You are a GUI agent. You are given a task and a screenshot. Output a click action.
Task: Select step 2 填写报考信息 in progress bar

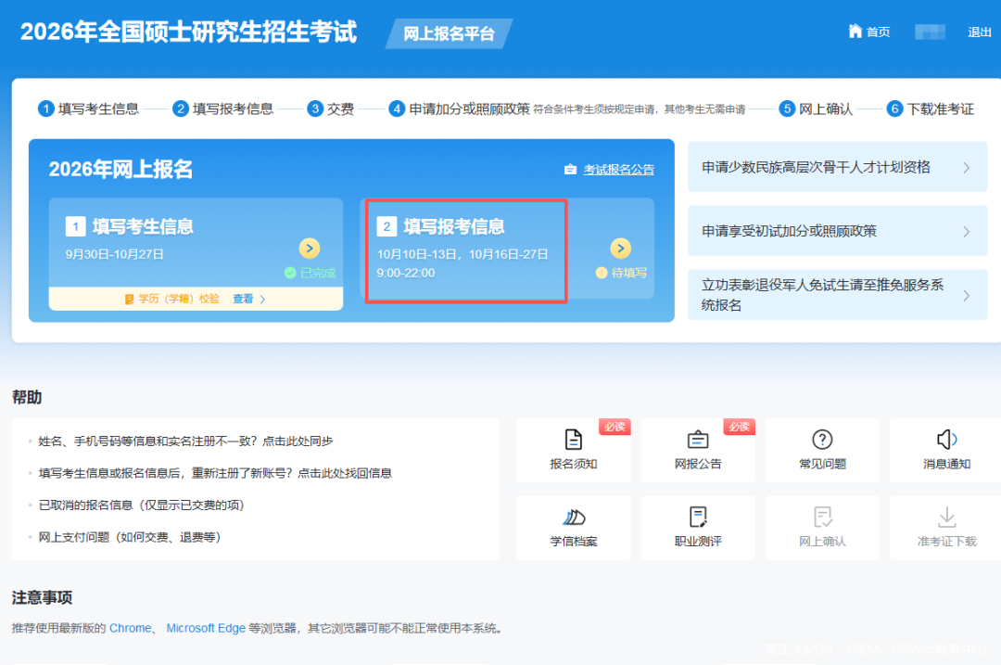coord(223,109)
